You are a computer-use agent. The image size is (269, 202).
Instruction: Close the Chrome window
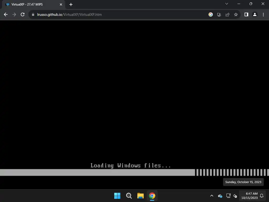[x=263, y=4]
